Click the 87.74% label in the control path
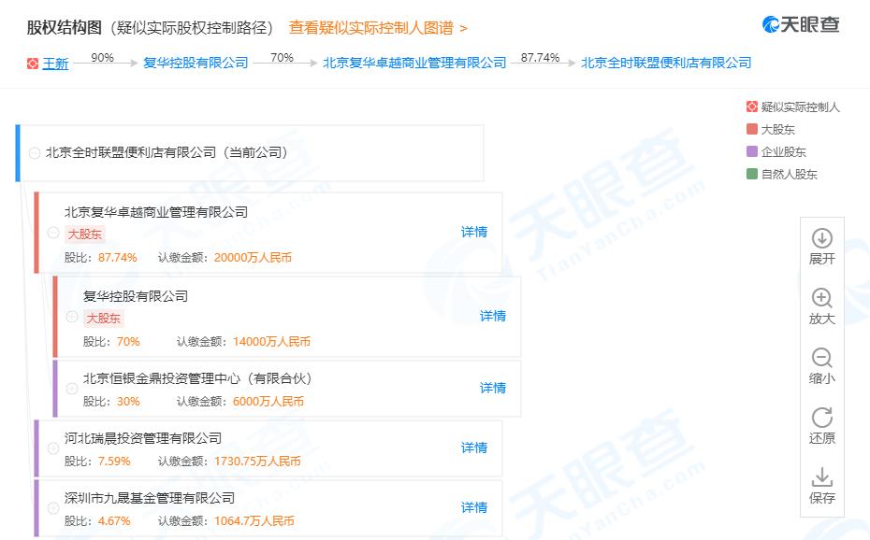 pos(540,58)
